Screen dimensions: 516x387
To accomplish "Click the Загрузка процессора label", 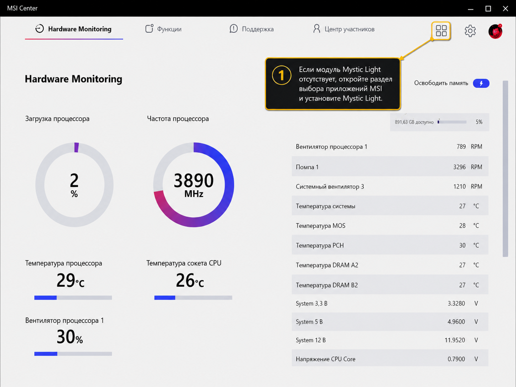I will [x=57, y=119].
